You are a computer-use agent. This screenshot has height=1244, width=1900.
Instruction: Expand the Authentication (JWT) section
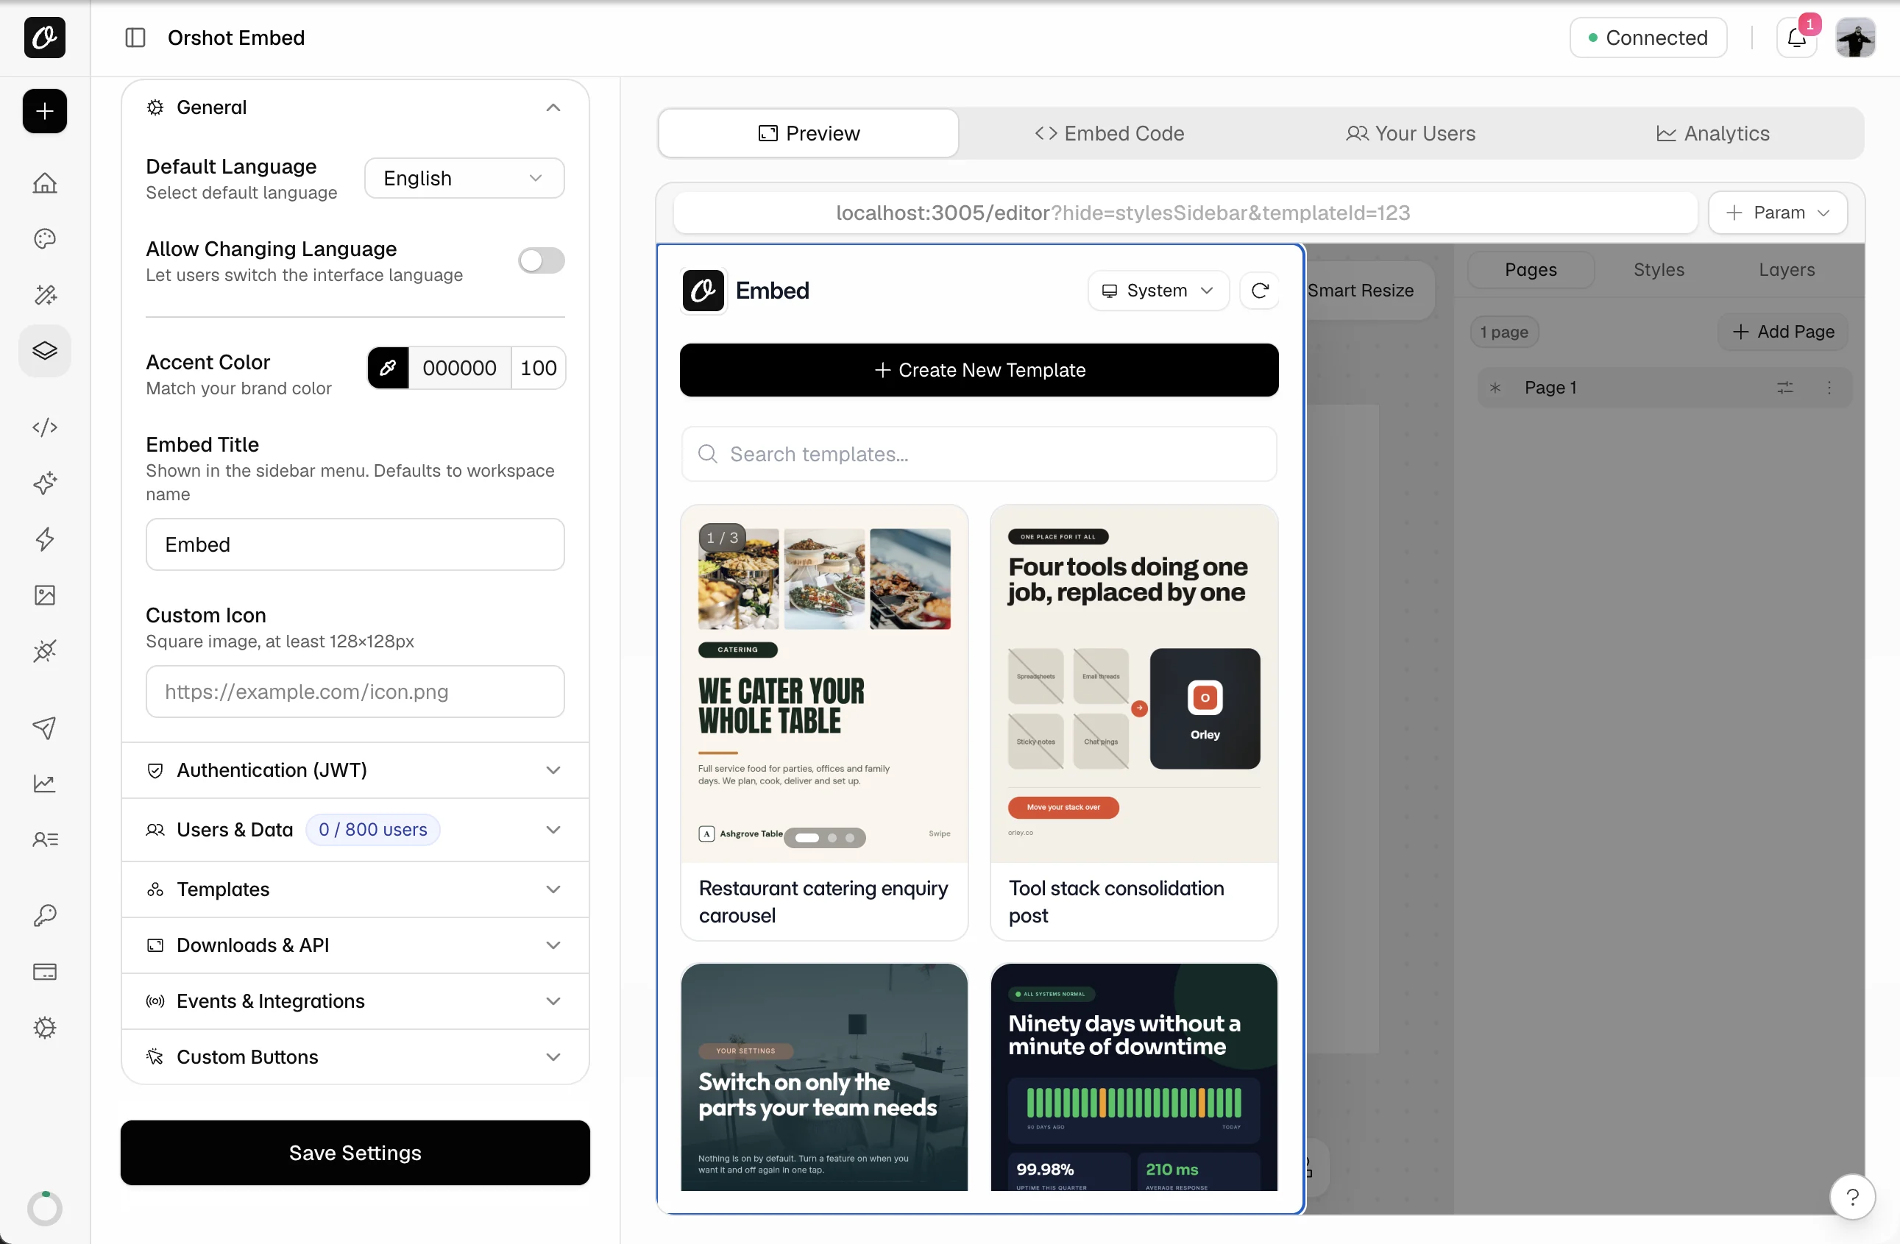pyautogui.click(x=355, y=770)
